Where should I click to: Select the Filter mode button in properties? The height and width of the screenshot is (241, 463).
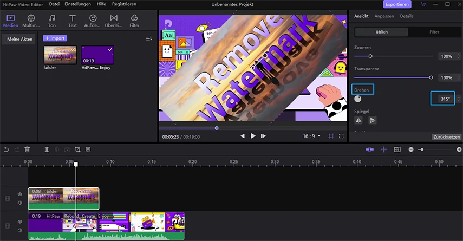(434, 32)
